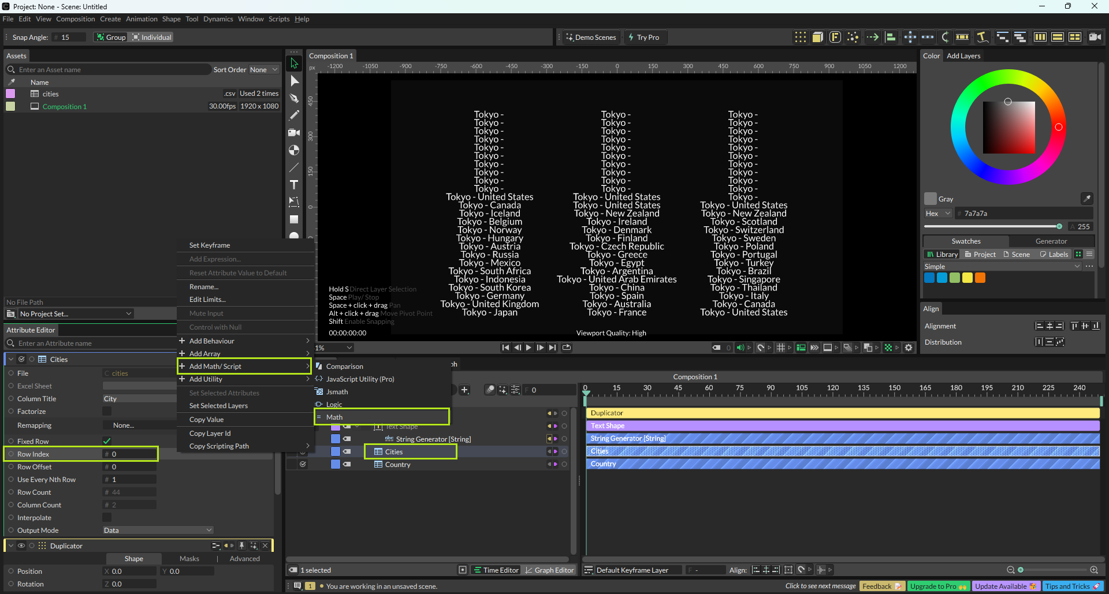Viewport: 1109px width, 594px height.
Task: Open the Sort Order dropdown
Action: pyautogui.click(x=263, y=70)
